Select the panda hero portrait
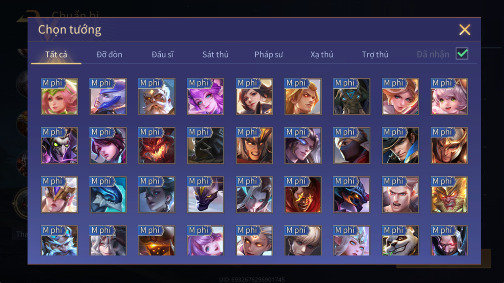The image size is (504, 283). [x=400, y=241]
